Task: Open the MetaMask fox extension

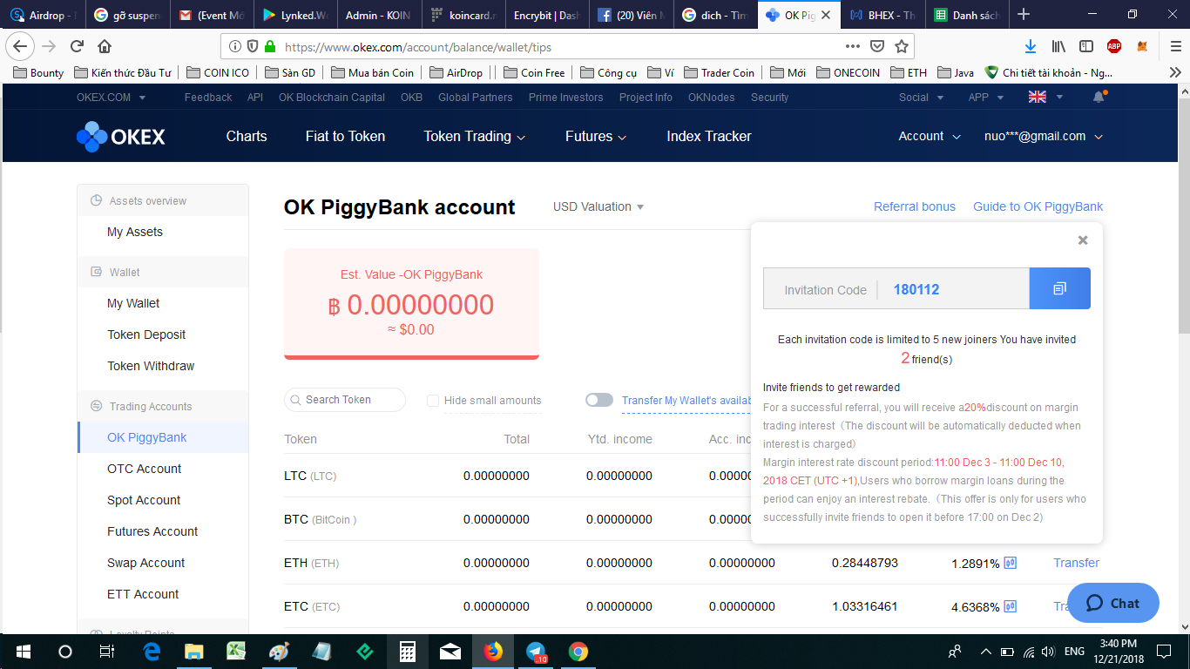Action: (x=1142, y=47)
